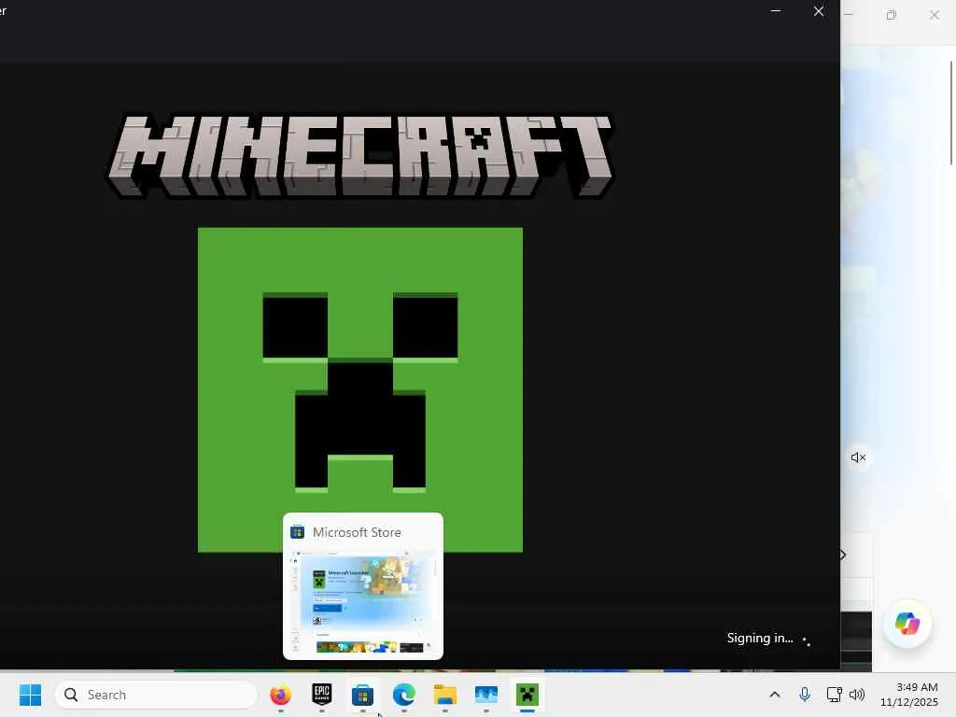Click the microphone tray icon
Viewport: 956px width, 717px height.
(x=805, y=695)
